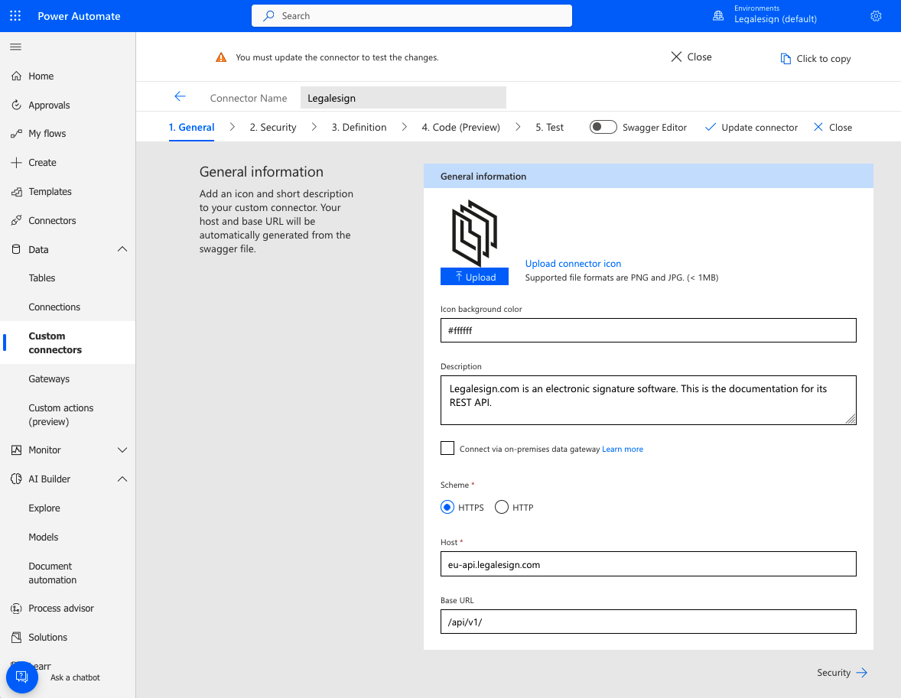Click the Process advisor icon

click(16, 609)
